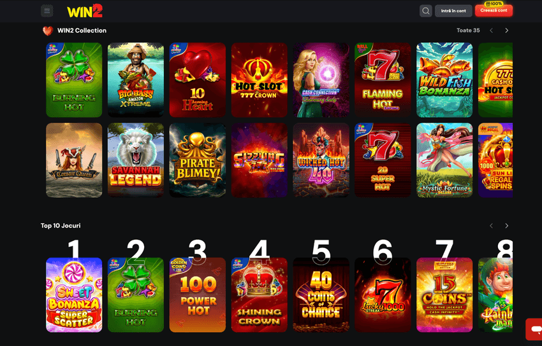Show next WIN2 Collection games arrow
This screenshot has height=346, width=542.
tap(506, 31)
